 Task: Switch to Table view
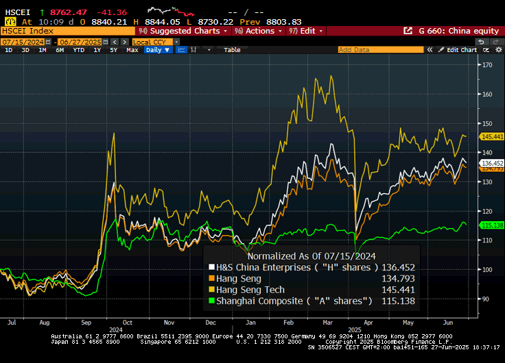coord(232,50)
